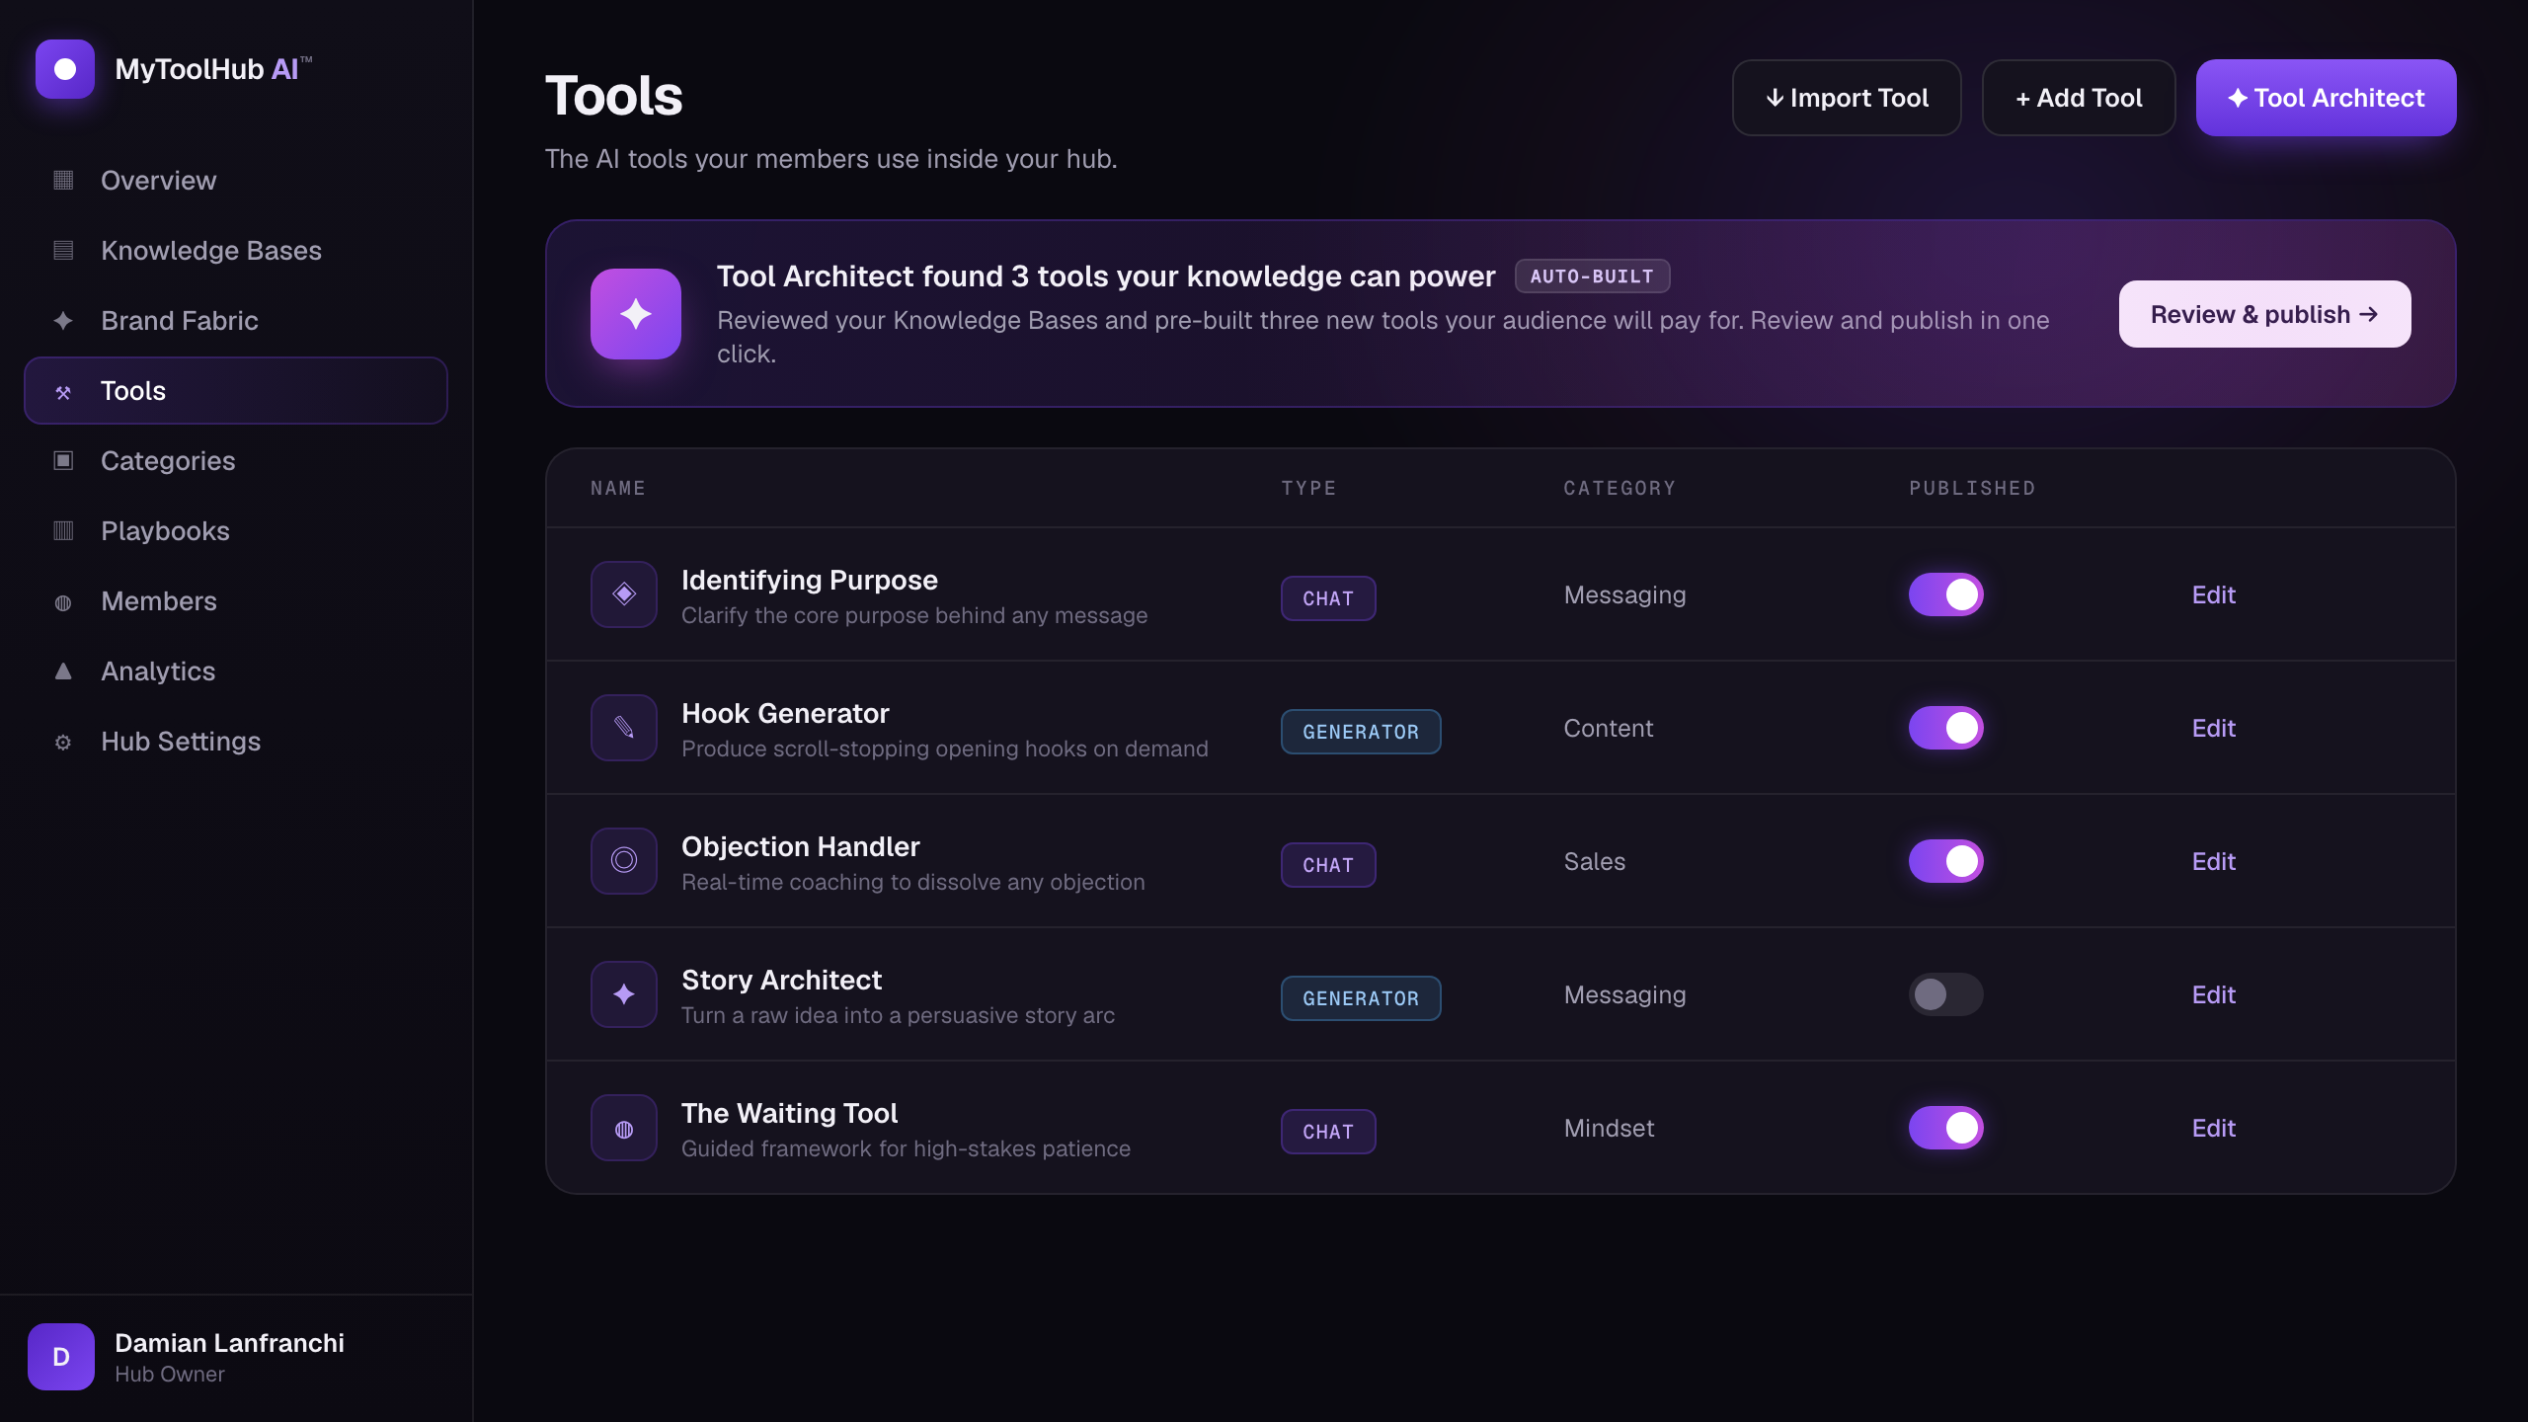Image resolution: width=2528 pixels, height=1422 pixels.
Task: Click the Import Tool button
Action: click(1847, 98)
